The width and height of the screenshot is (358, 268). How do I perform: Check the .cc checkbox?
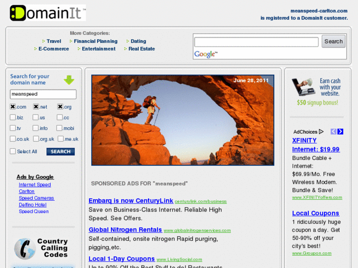click(x=60, y=117)
